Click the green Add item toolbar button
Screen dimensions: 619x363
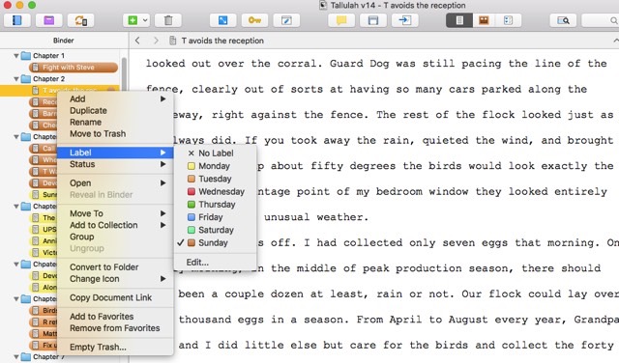click(x=133, y=20)
